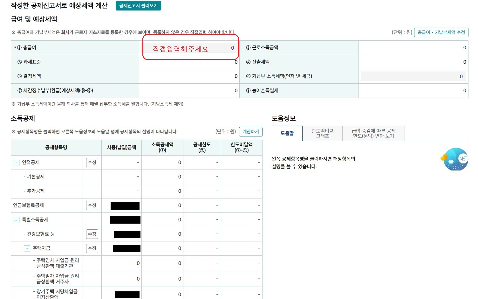
Task: Click the weather mascot icon in 도움정보 panel
Action: 454,159
